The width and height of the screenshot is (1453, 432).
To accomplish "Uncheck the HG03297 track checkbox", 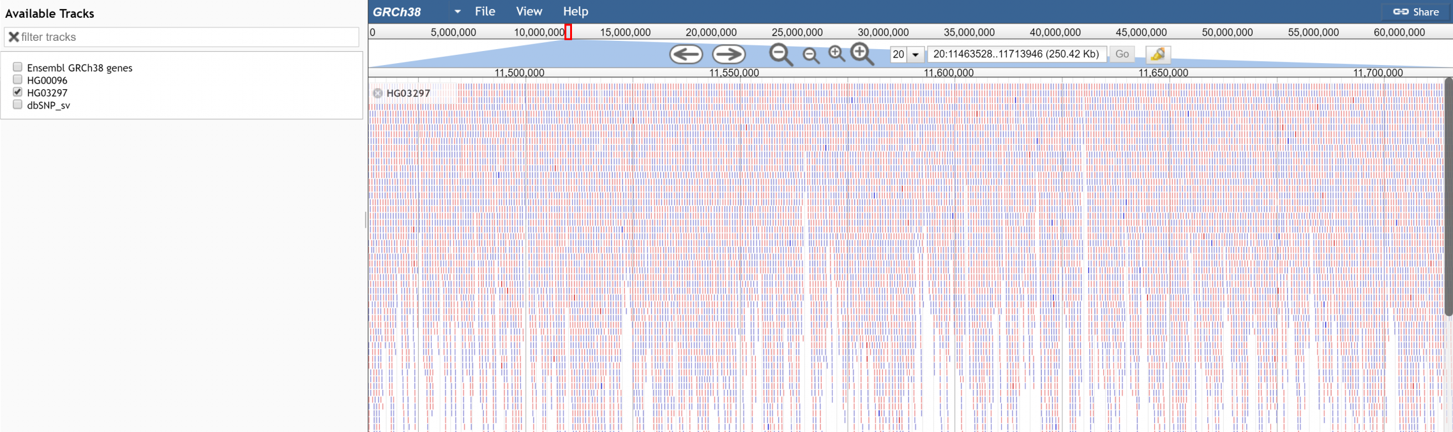I will click(18, 92).
